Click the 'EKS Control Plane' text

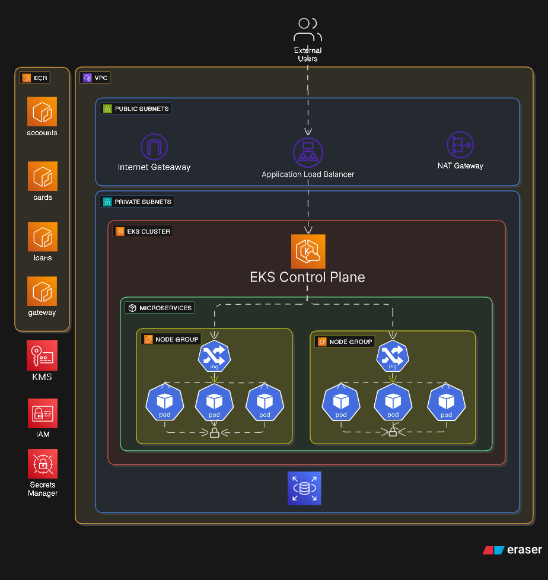point(307,277)
